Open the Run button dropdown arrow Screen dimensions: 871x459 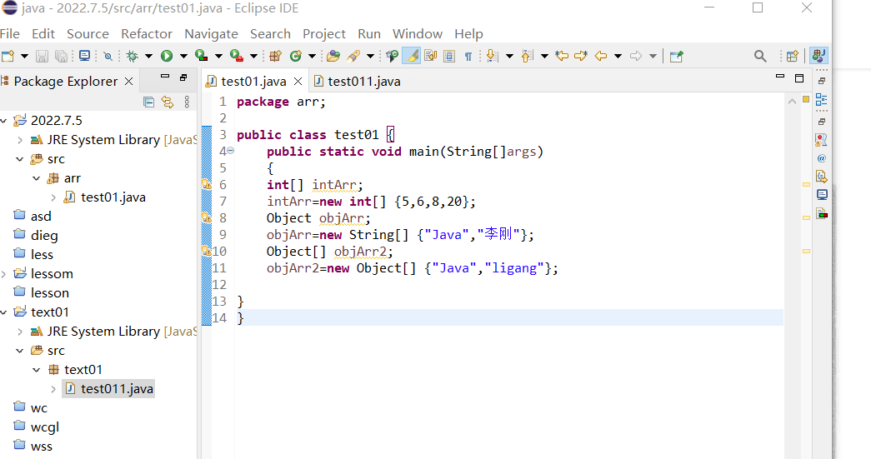click(x=183, y=56)
